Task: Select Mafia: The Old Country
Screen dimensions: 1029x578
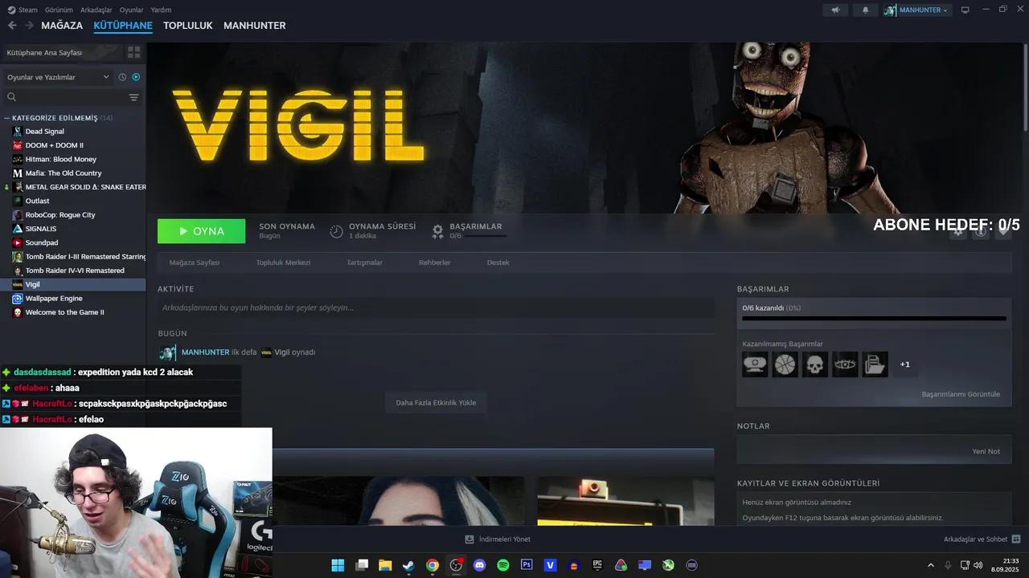Action: pyautogui.click(x=73, y=173)
